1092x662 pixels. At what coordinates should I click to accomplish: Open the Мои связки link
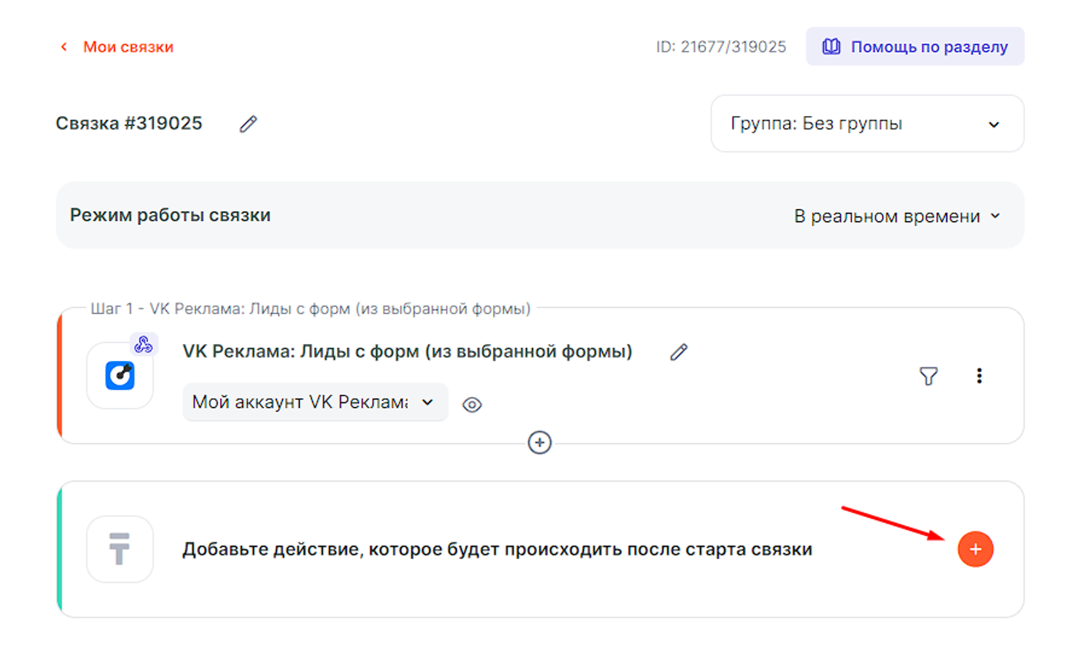click(128, 47)
